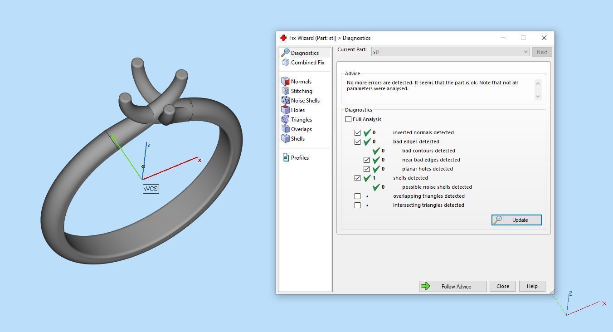Go to the Overlaps page label
The width and height of the screenshot is (613, 332).
click(x=302, y=129)
